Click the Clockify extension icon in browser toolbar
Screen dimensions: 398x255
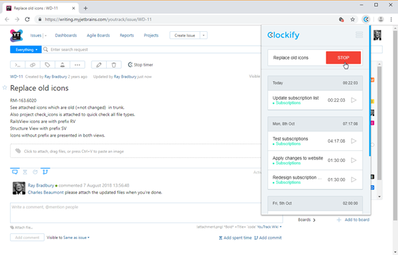[x=365, y=19]
